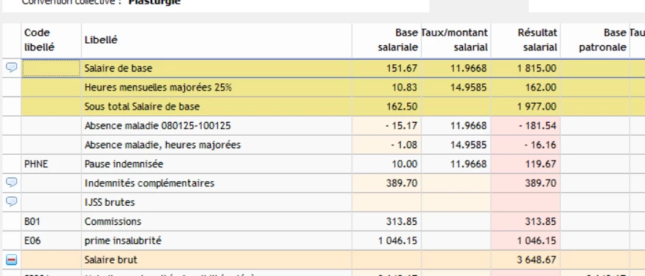Open comment bubble on Salaire de base row

pos(12,68)
